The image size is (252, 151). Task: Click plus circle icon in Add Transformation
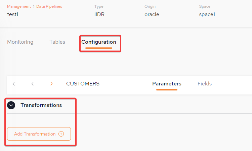61,134
